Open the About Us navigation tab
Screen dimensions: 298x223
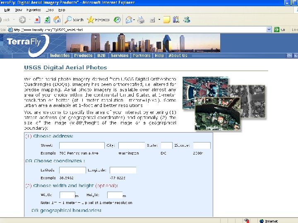[x=178, y=56]
